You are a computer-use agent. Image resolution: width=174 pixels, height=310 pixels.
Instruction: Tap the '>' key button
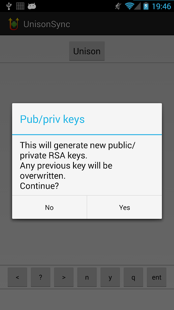click(x=64, y=277)
